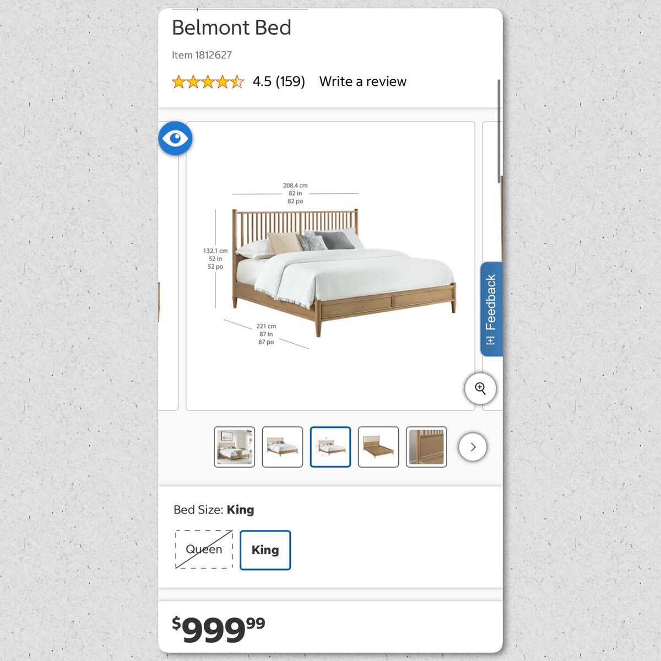The width and height of the screenshot is (661, 661).
Task: View the 4.5 (159) ratings count
Action: (x=279, y=82)
